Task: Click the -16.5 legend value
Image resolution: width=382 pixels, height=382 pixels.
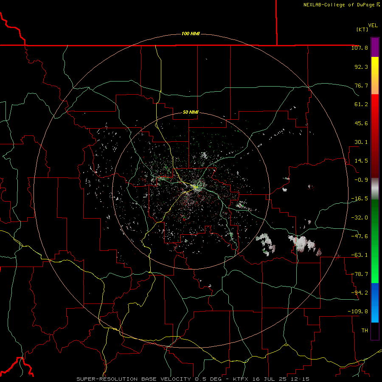Action: coord(360,199)
